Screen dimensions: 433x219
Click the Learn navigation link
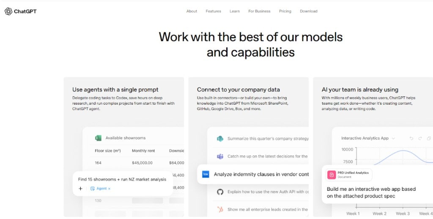[235, 11]
